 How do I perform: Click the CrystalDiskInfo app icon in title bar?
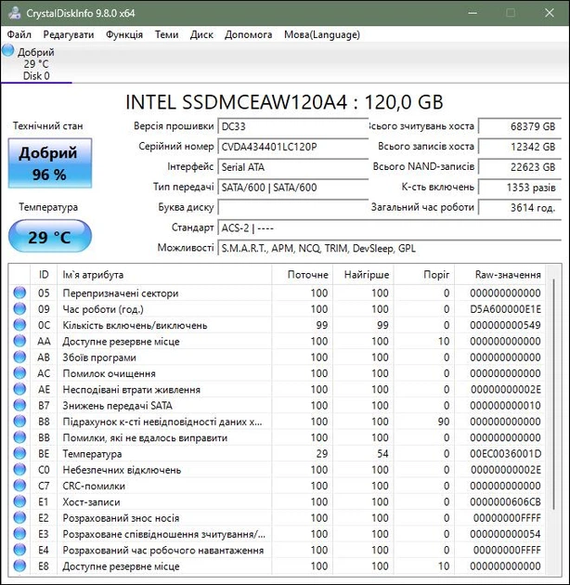(x=14, y=13)
